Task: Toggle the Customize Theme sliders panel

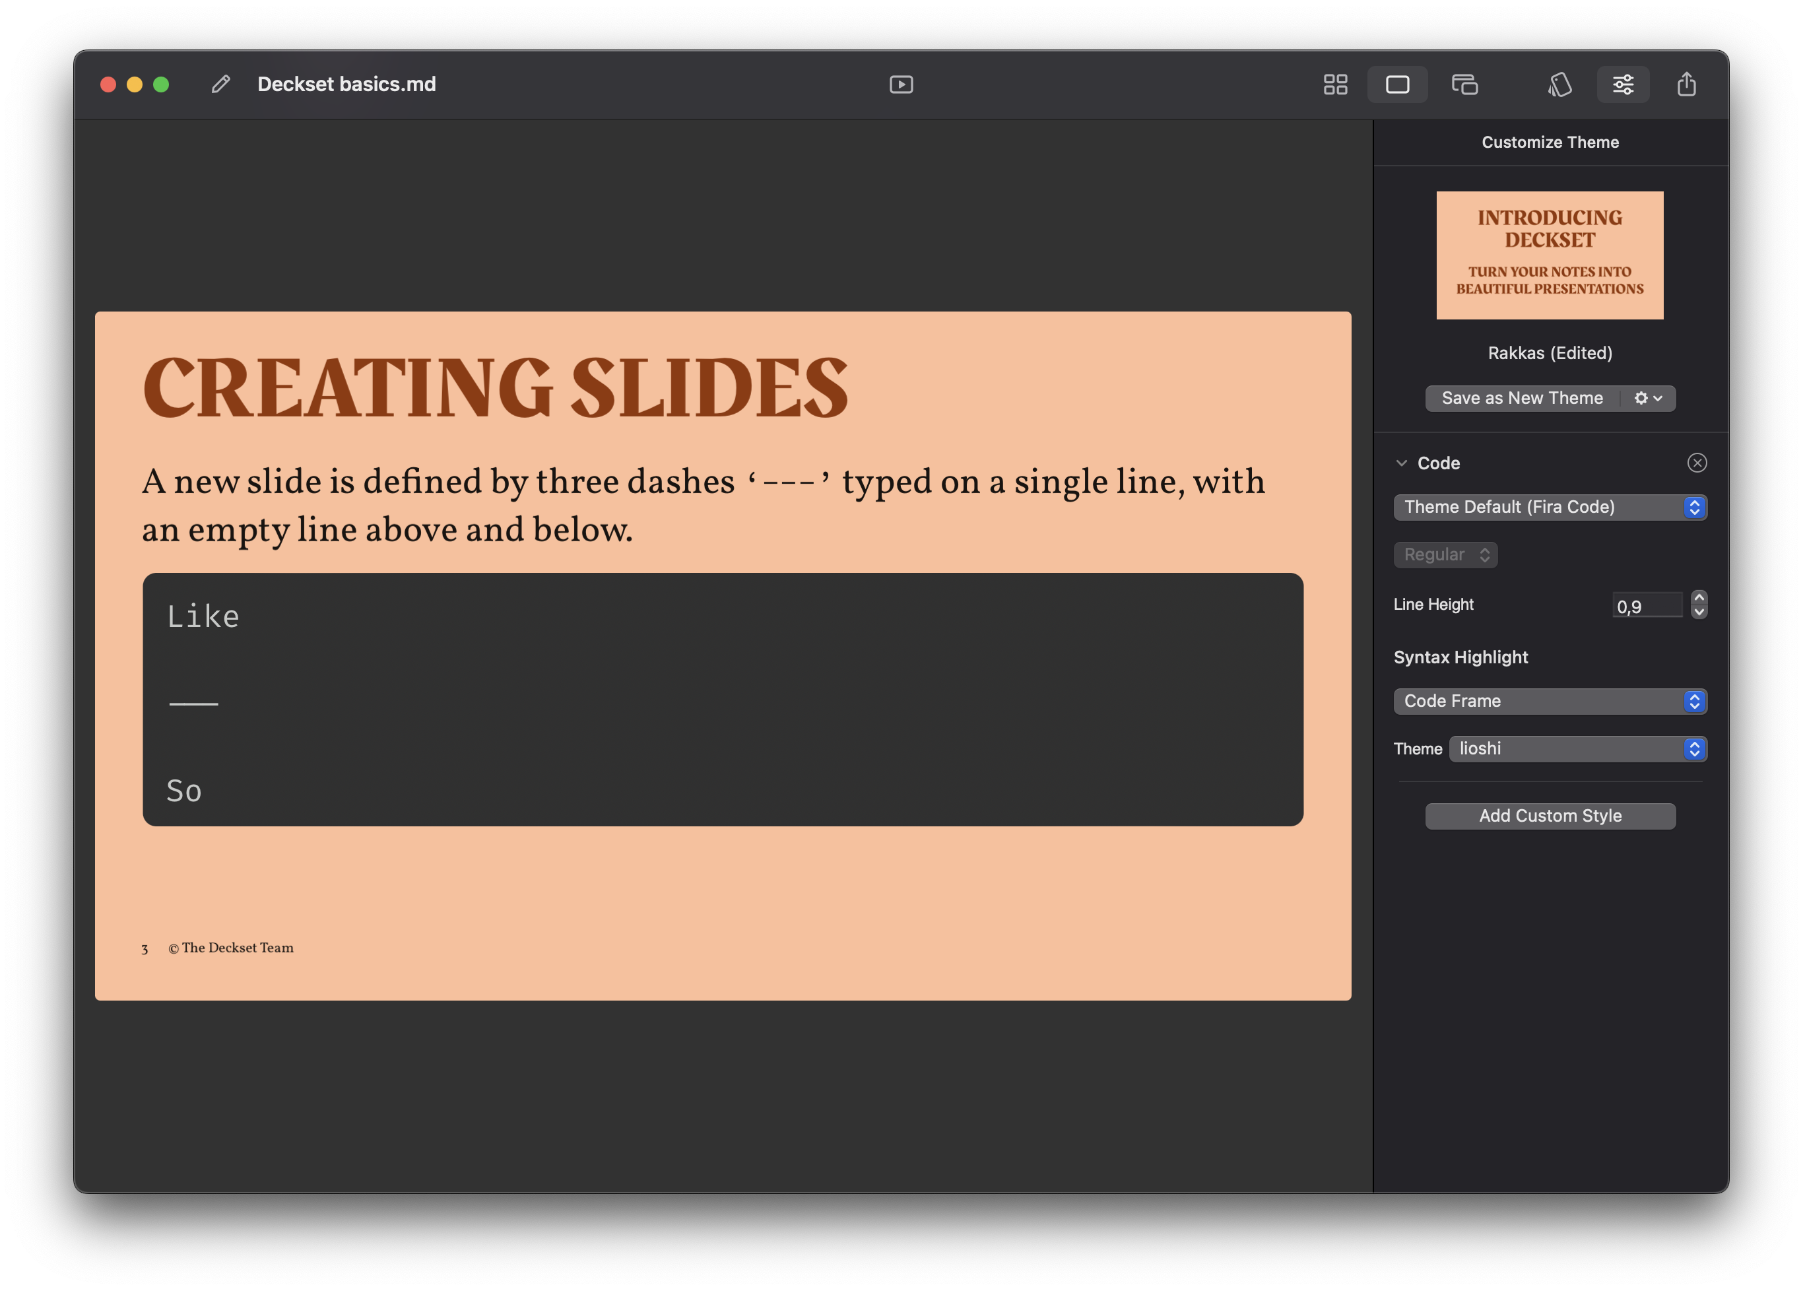Action: pos(1623,84)
